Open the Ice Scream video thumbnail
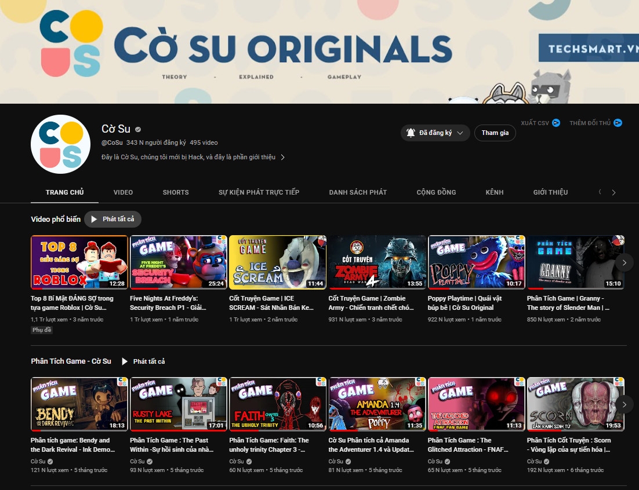Image resolution: width=639 pixels, height=490 pixels. [x=278, y=262]
